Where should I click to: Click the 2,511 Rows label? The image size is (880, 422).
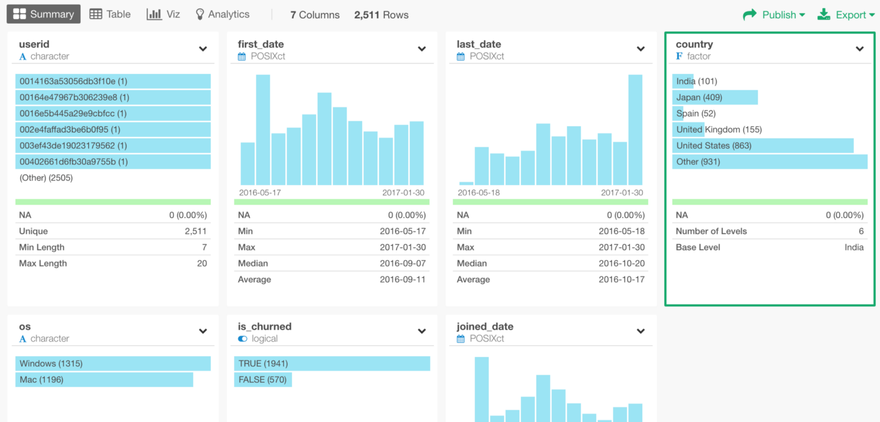point(381,15)
